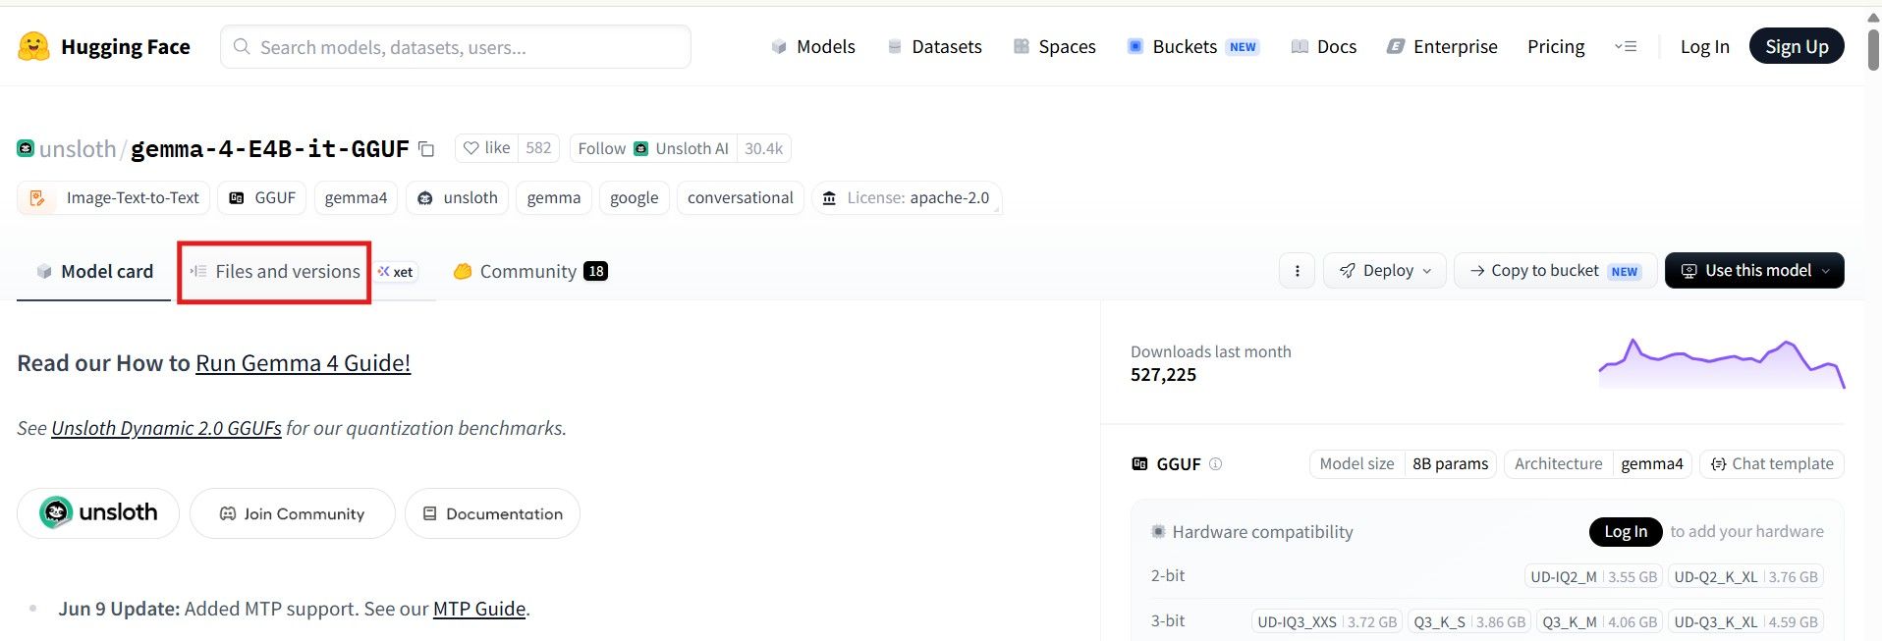The height and width of the screenshot is (641, 1882).
Task: Click the 30.4k followers count
Action: click(763, 148)
